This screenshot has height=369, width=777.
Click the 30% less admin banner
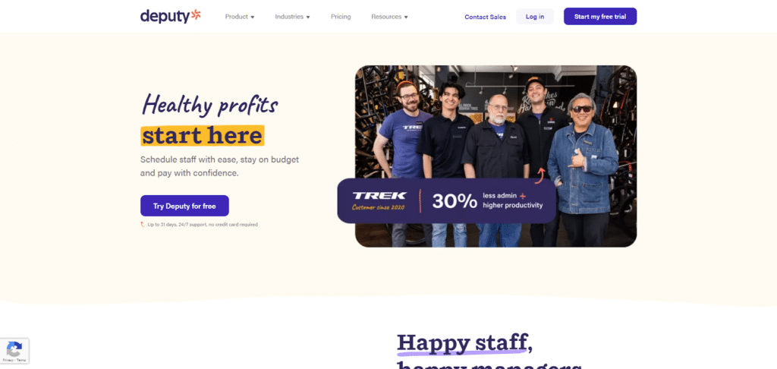[x=447, y=201]
